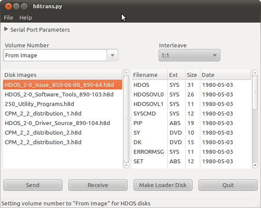
Task: Click the Quit button
Action: (228, 185)
